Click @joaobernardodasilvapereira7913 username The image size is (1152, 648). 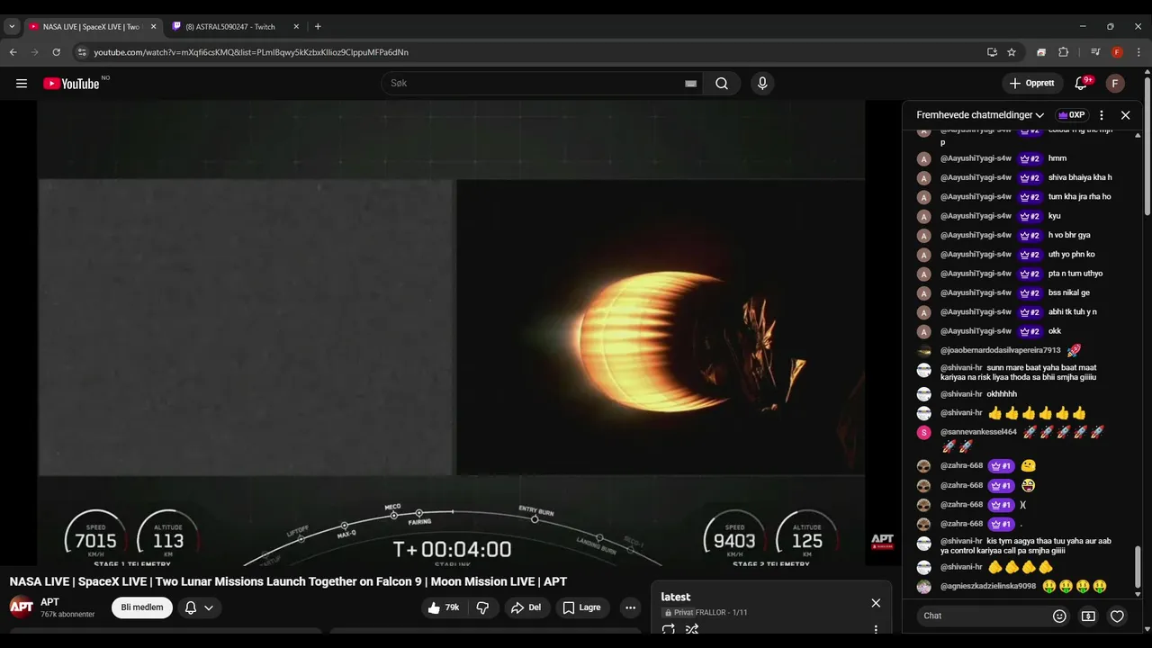pos(1001,351)
